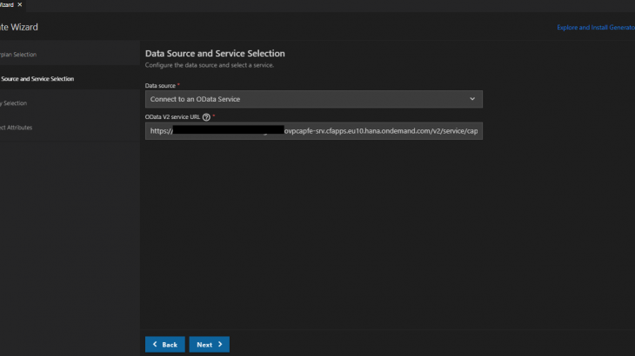
Task: Open the Project Attributes step
Action: click(x=17, y=128)
